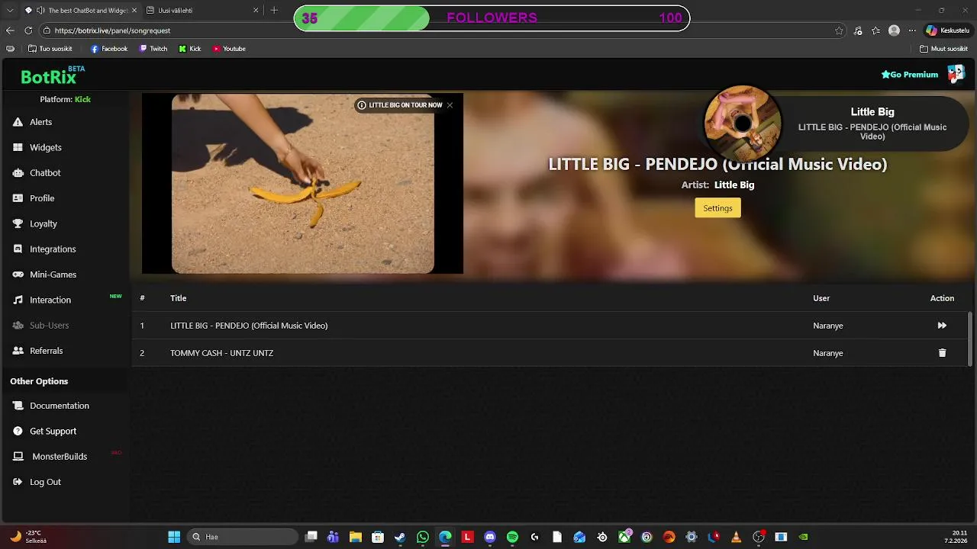The image size is (977, 549).
Task: Open Twitch bookmark
Action: point(153,49)
